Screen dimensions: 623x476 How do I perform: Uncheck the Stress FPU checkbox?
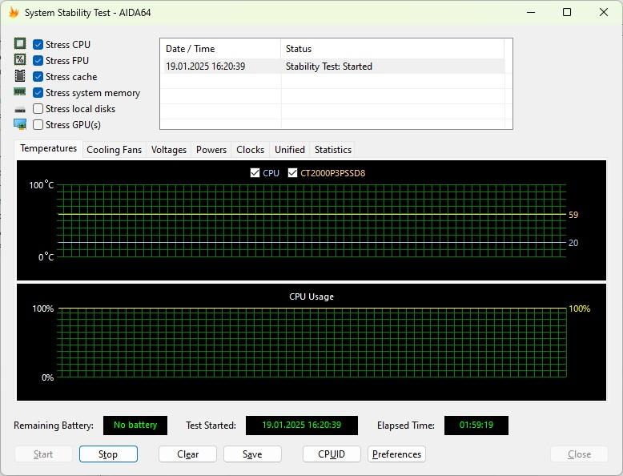tap(38, 60)
